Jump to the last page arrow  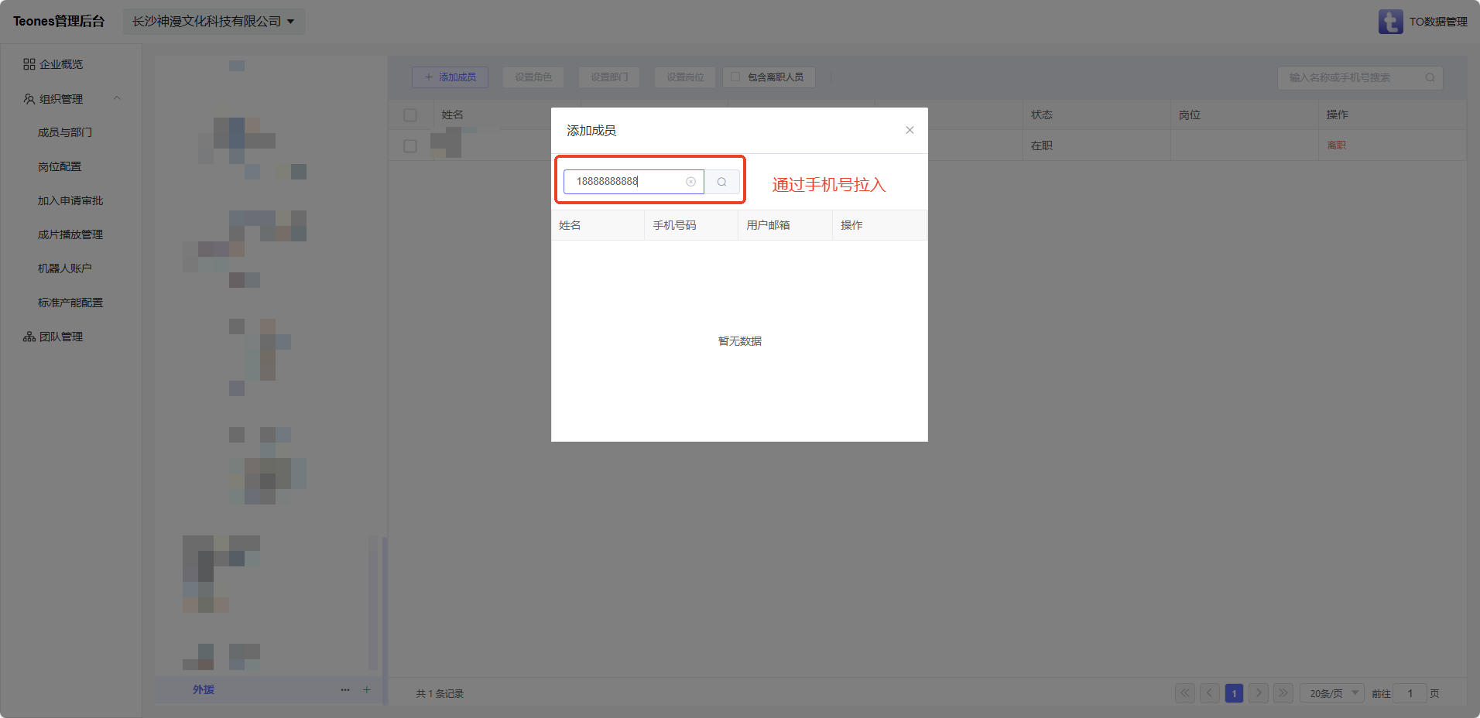[1283, 693]
